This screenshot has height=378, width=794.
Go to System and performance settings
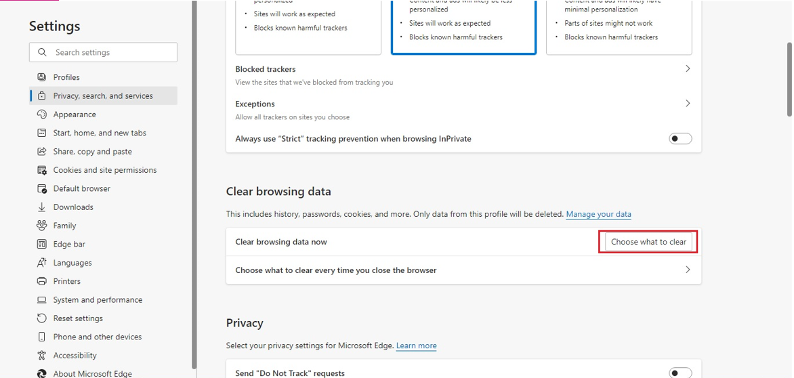(98, 300)
